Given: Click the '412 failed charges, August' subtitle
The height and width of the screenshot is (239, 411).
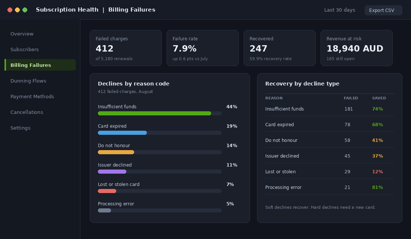Looking at the screenshot, I should point(125,91).
